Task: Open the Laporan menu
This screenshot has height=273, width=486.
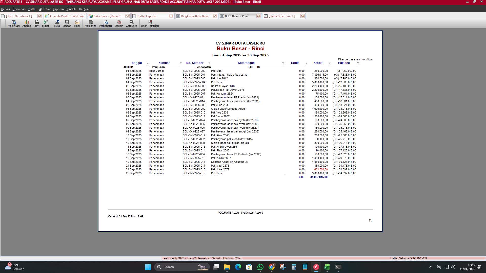Action: (58, 9)
